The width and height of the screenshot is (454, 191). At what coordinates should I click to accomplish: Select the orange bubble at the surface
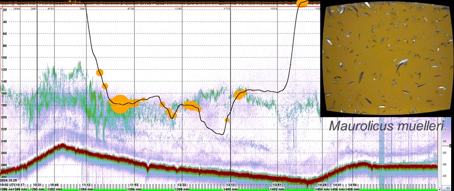302,3
